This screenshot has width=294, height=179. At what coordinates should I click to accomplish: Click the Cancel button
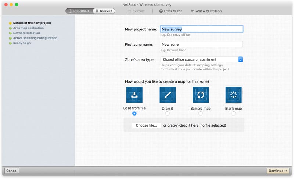[12, 171]
